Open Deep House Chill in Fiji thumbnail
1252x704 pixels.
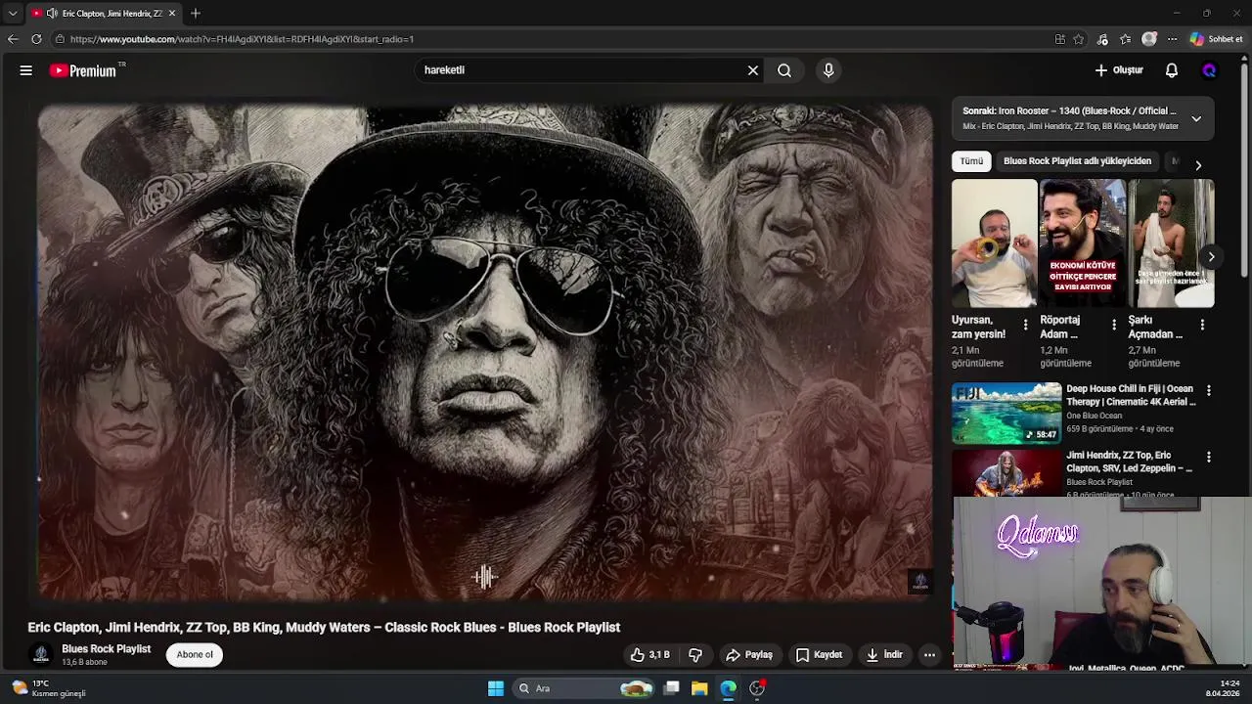click(1006, 413)
